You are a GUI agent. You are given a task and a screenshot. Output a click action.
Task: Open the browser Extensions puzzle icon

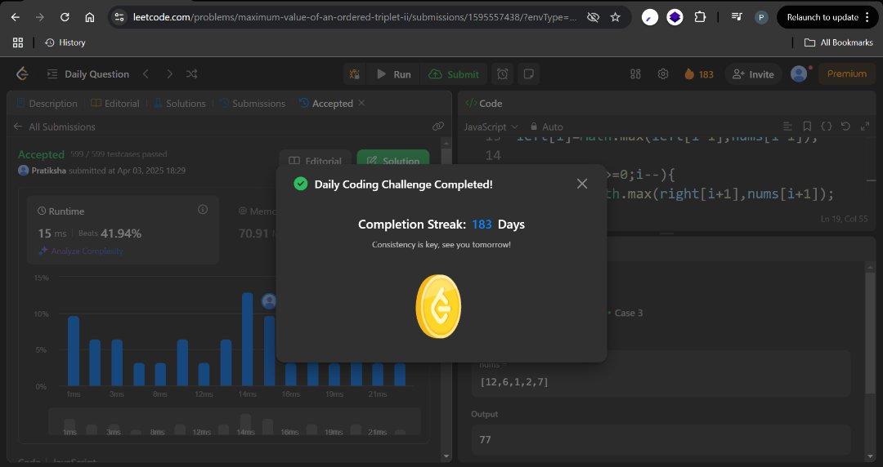pyautogui.click(x=700, y=17)
